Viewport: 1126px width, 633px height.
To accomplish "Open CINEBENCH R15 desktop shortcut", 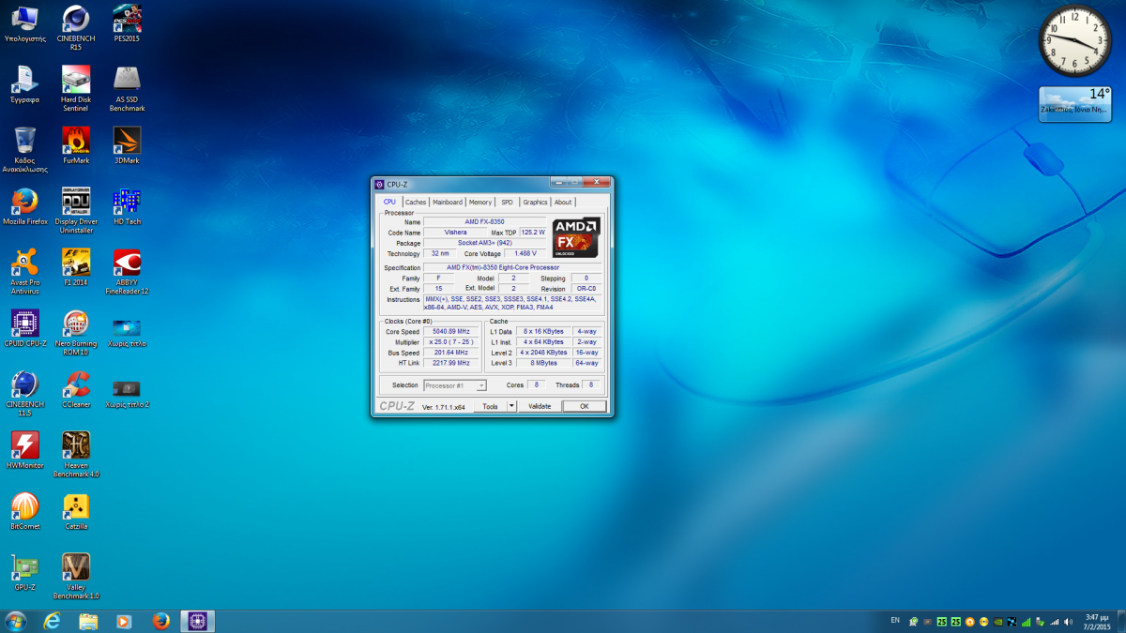I will point(76,27).
